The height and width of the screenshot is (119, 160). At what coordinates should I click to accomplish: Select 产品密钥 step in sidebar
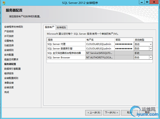point(9,31)
